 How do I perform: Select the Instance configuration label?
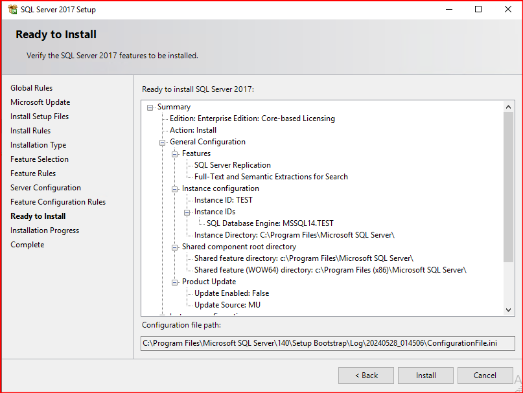pyautogui.click(x=220, y=188)
